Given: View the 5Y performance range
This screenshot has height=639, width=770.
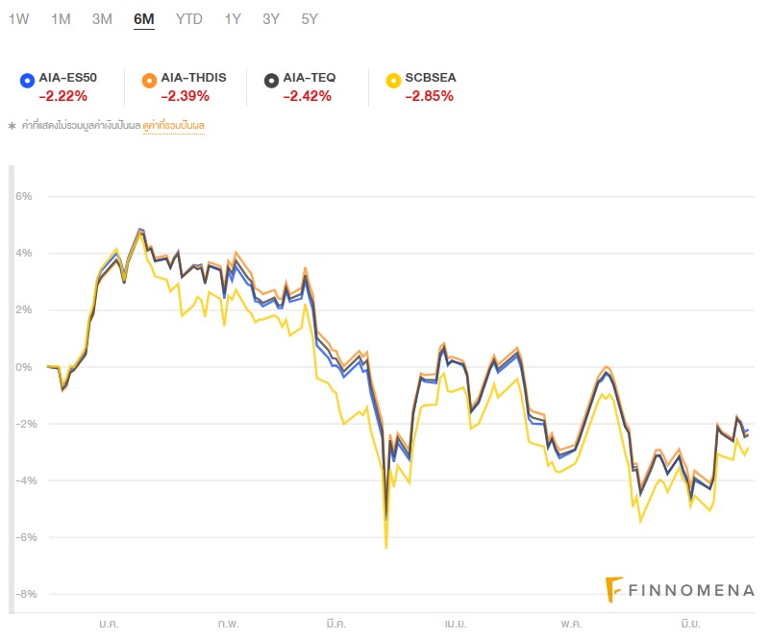Looking at the screenshot, I should [310, 18].
